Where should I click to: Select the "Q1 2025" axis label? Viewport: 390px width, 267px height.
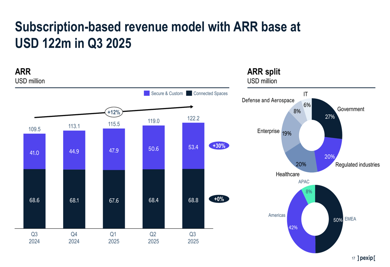tap(113, 238)
